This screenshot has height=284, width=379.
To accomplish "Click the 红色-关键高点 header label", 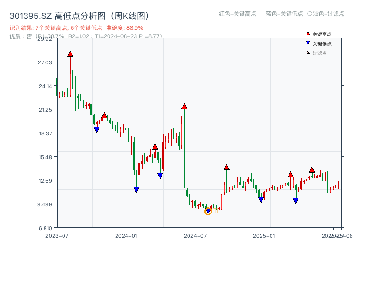I will click(237, 14).
